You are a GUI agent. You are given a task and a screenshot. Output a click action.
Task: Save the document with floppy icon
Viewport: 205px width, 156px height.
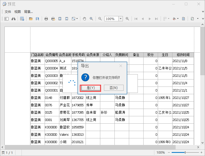pyautogui.click(x=37, y=19)
